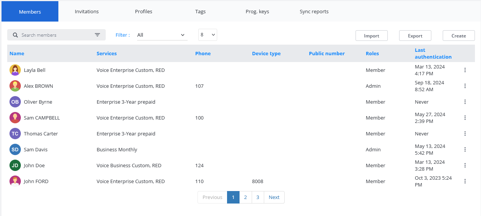This screenshot has height=216, width=481.
Task: Click the Export button
Action: point(415,36)
